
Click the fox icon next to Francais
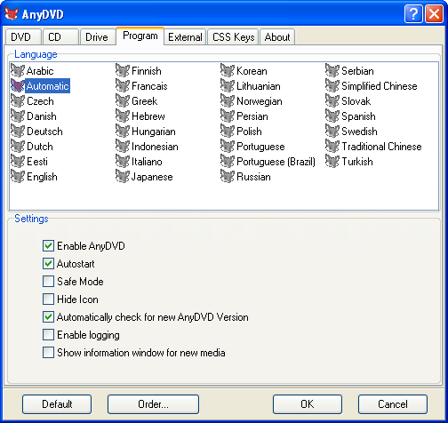click(x=123, y=85)
